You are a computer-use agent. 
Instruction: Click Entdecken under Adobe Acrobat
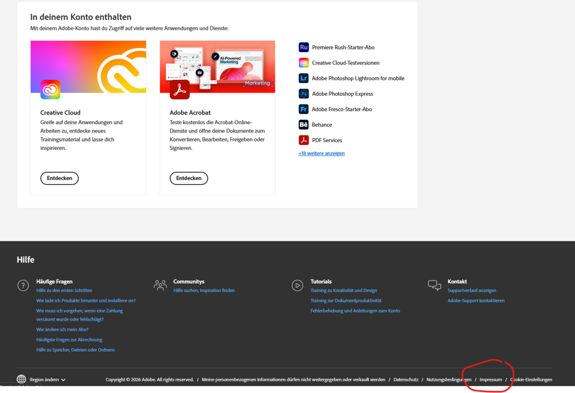[x=189, y=178]
